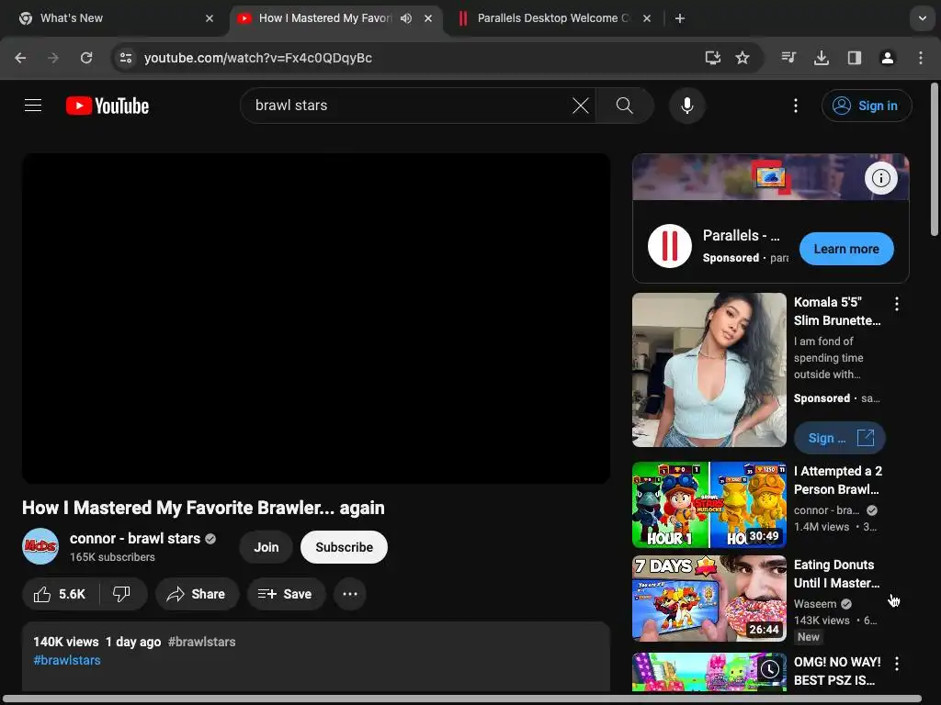The height and width of the screenshot is (705, 941).
Task: Open Komala sponsored ad thumbnail
Action: 709,370
